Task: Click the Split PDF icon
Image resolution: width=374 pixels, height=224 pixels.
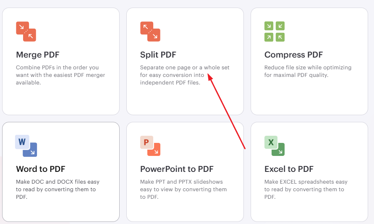Action: tap(150, 32)
